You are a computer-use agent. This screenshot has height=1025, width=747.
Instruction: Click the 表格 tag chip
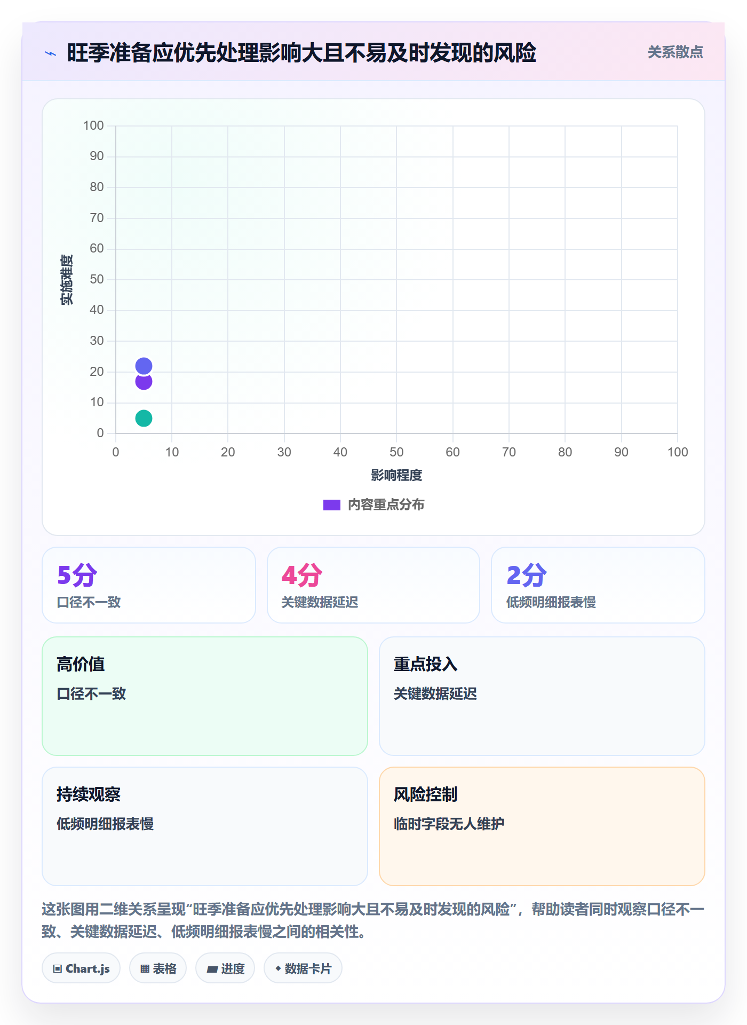[x=158, y=968]
